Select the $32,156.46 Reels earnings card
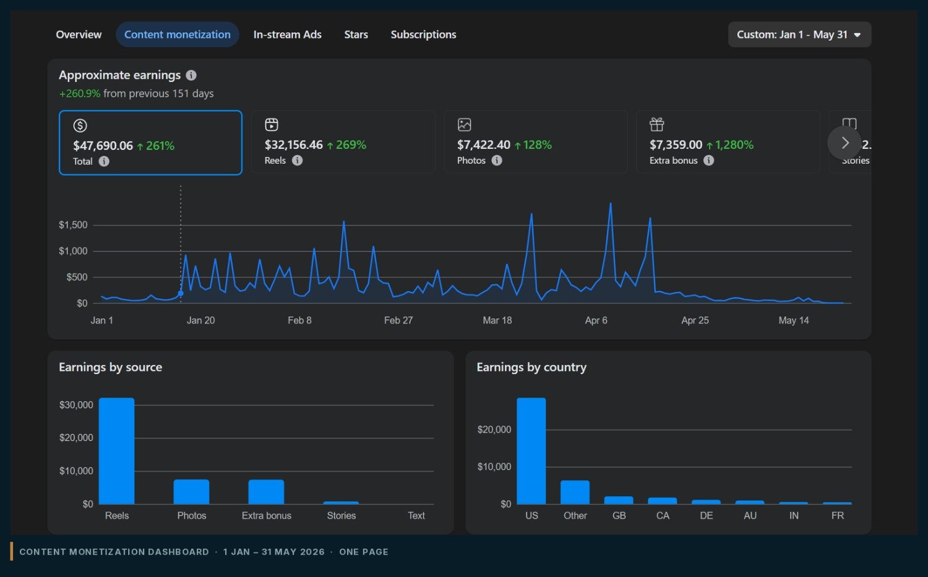 point(343,142)
